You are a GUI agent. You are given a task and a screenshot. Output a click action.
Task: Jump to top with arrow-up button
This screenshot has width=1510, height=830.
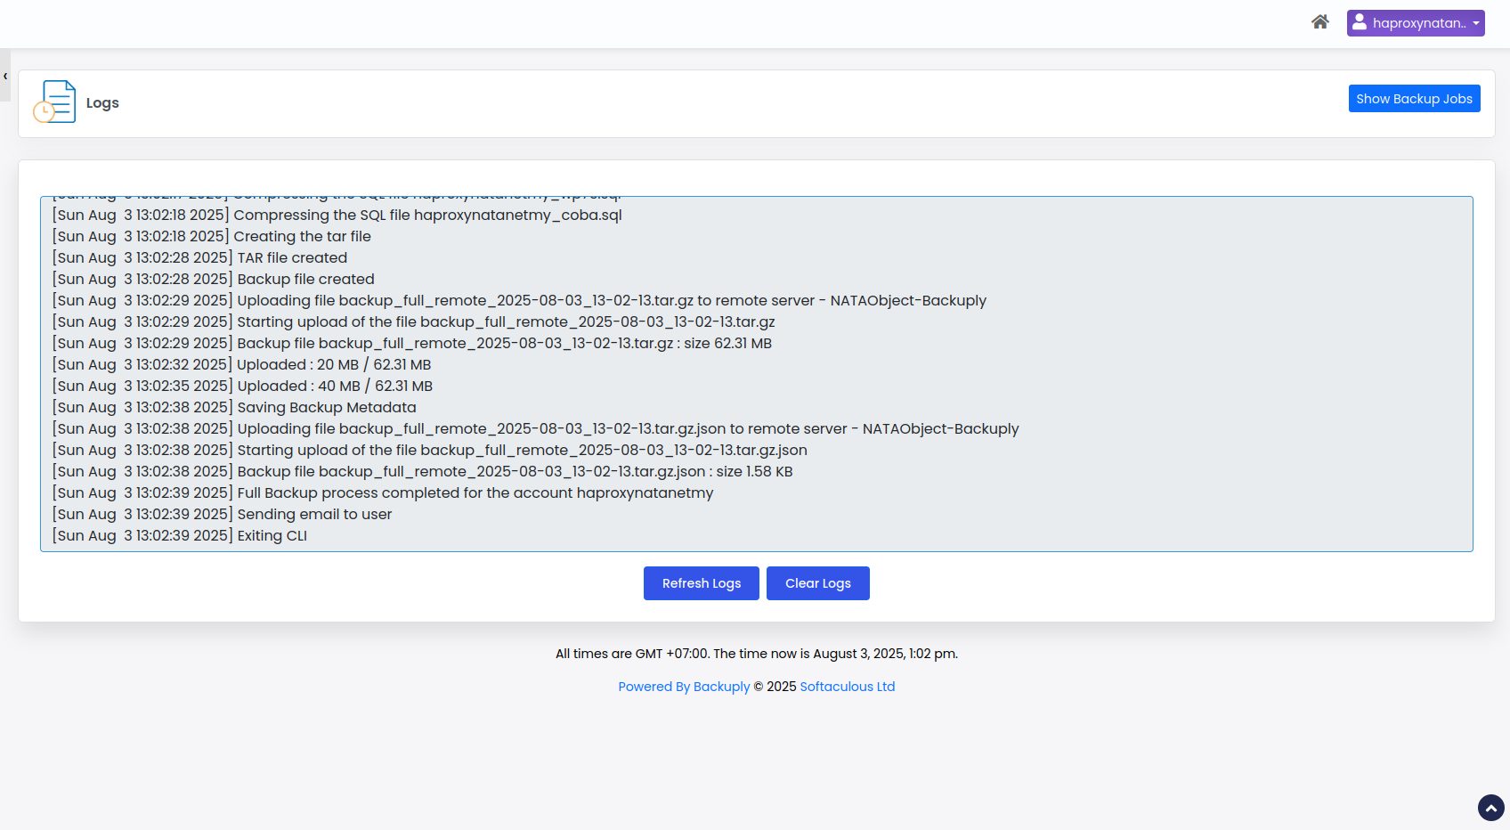point(1491,808)
